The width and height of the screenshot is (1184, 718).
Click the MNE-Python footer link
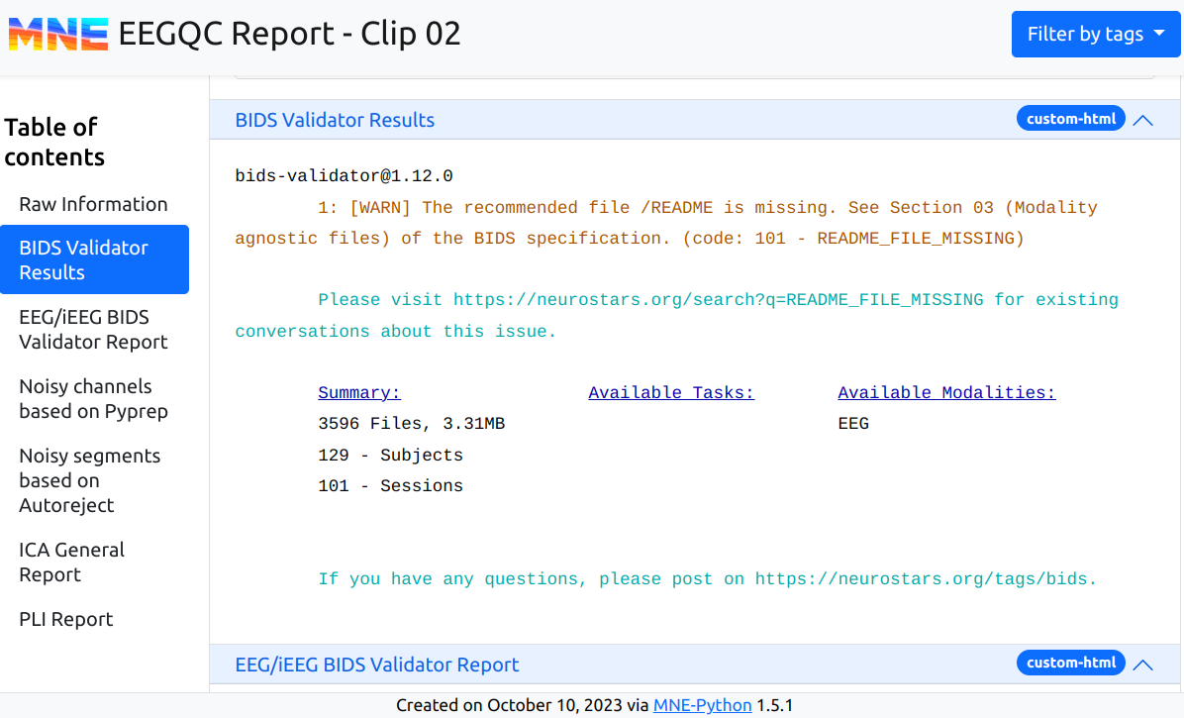click(x=702, y=706)
